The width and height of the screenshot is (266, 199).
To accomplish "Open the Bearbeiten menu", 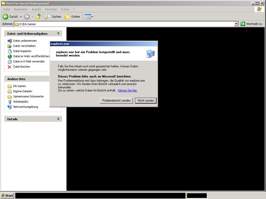I will [21, 9].
